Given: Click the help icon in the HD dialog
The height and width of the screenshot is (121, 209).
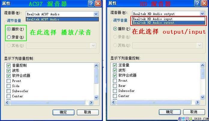Looking at the screenshot, I should (197, 3).
